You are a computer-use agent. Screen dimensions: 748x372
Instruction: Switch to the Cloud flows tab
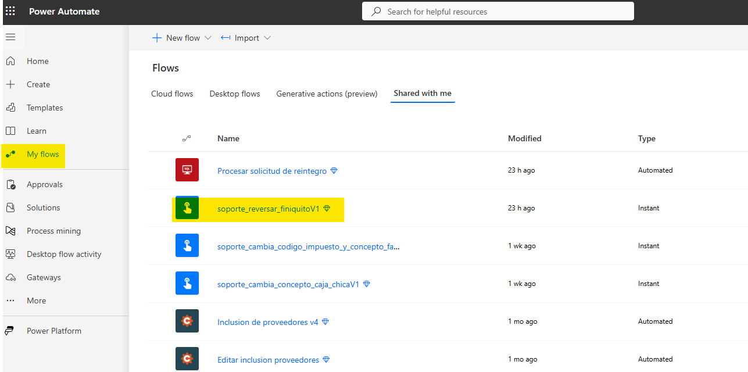click(x=172, y=94)
